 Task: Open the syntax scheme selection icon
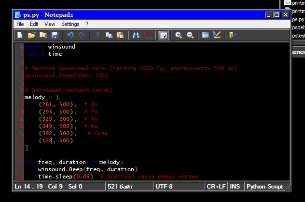[x=206, y=35]
